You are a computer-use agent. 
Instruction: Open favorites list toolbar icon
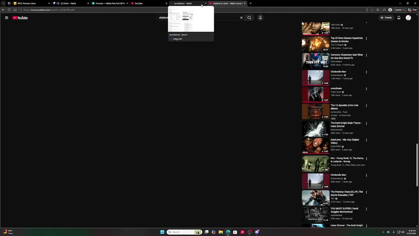click(x=384, y=10)
